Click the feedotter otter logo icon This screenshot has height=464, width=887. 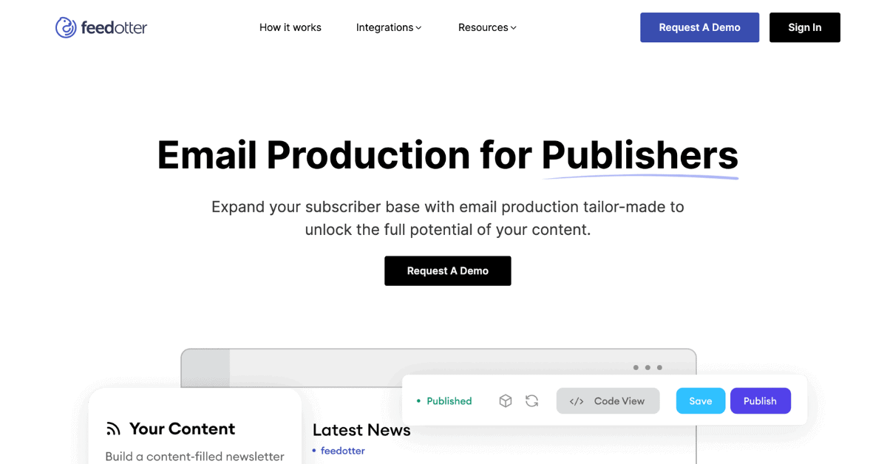point(66,27)
